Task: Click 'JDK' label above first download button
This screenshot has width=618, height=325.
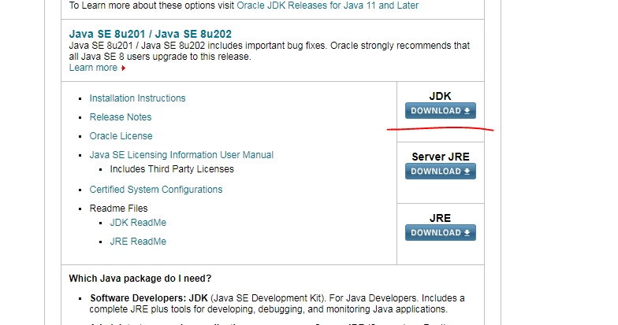Action: tap(440, 96)
